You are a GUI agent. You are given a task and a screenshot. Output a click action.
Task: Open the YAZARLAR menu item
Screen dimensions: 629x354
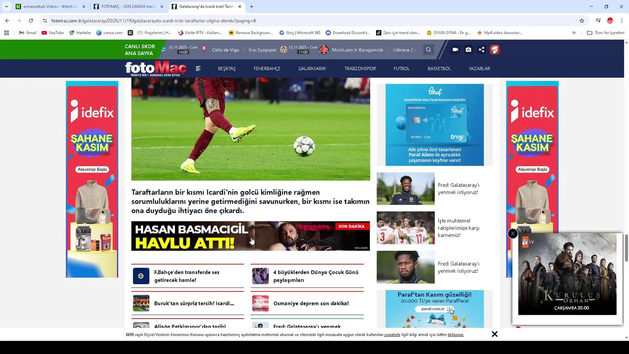point(479,69)
